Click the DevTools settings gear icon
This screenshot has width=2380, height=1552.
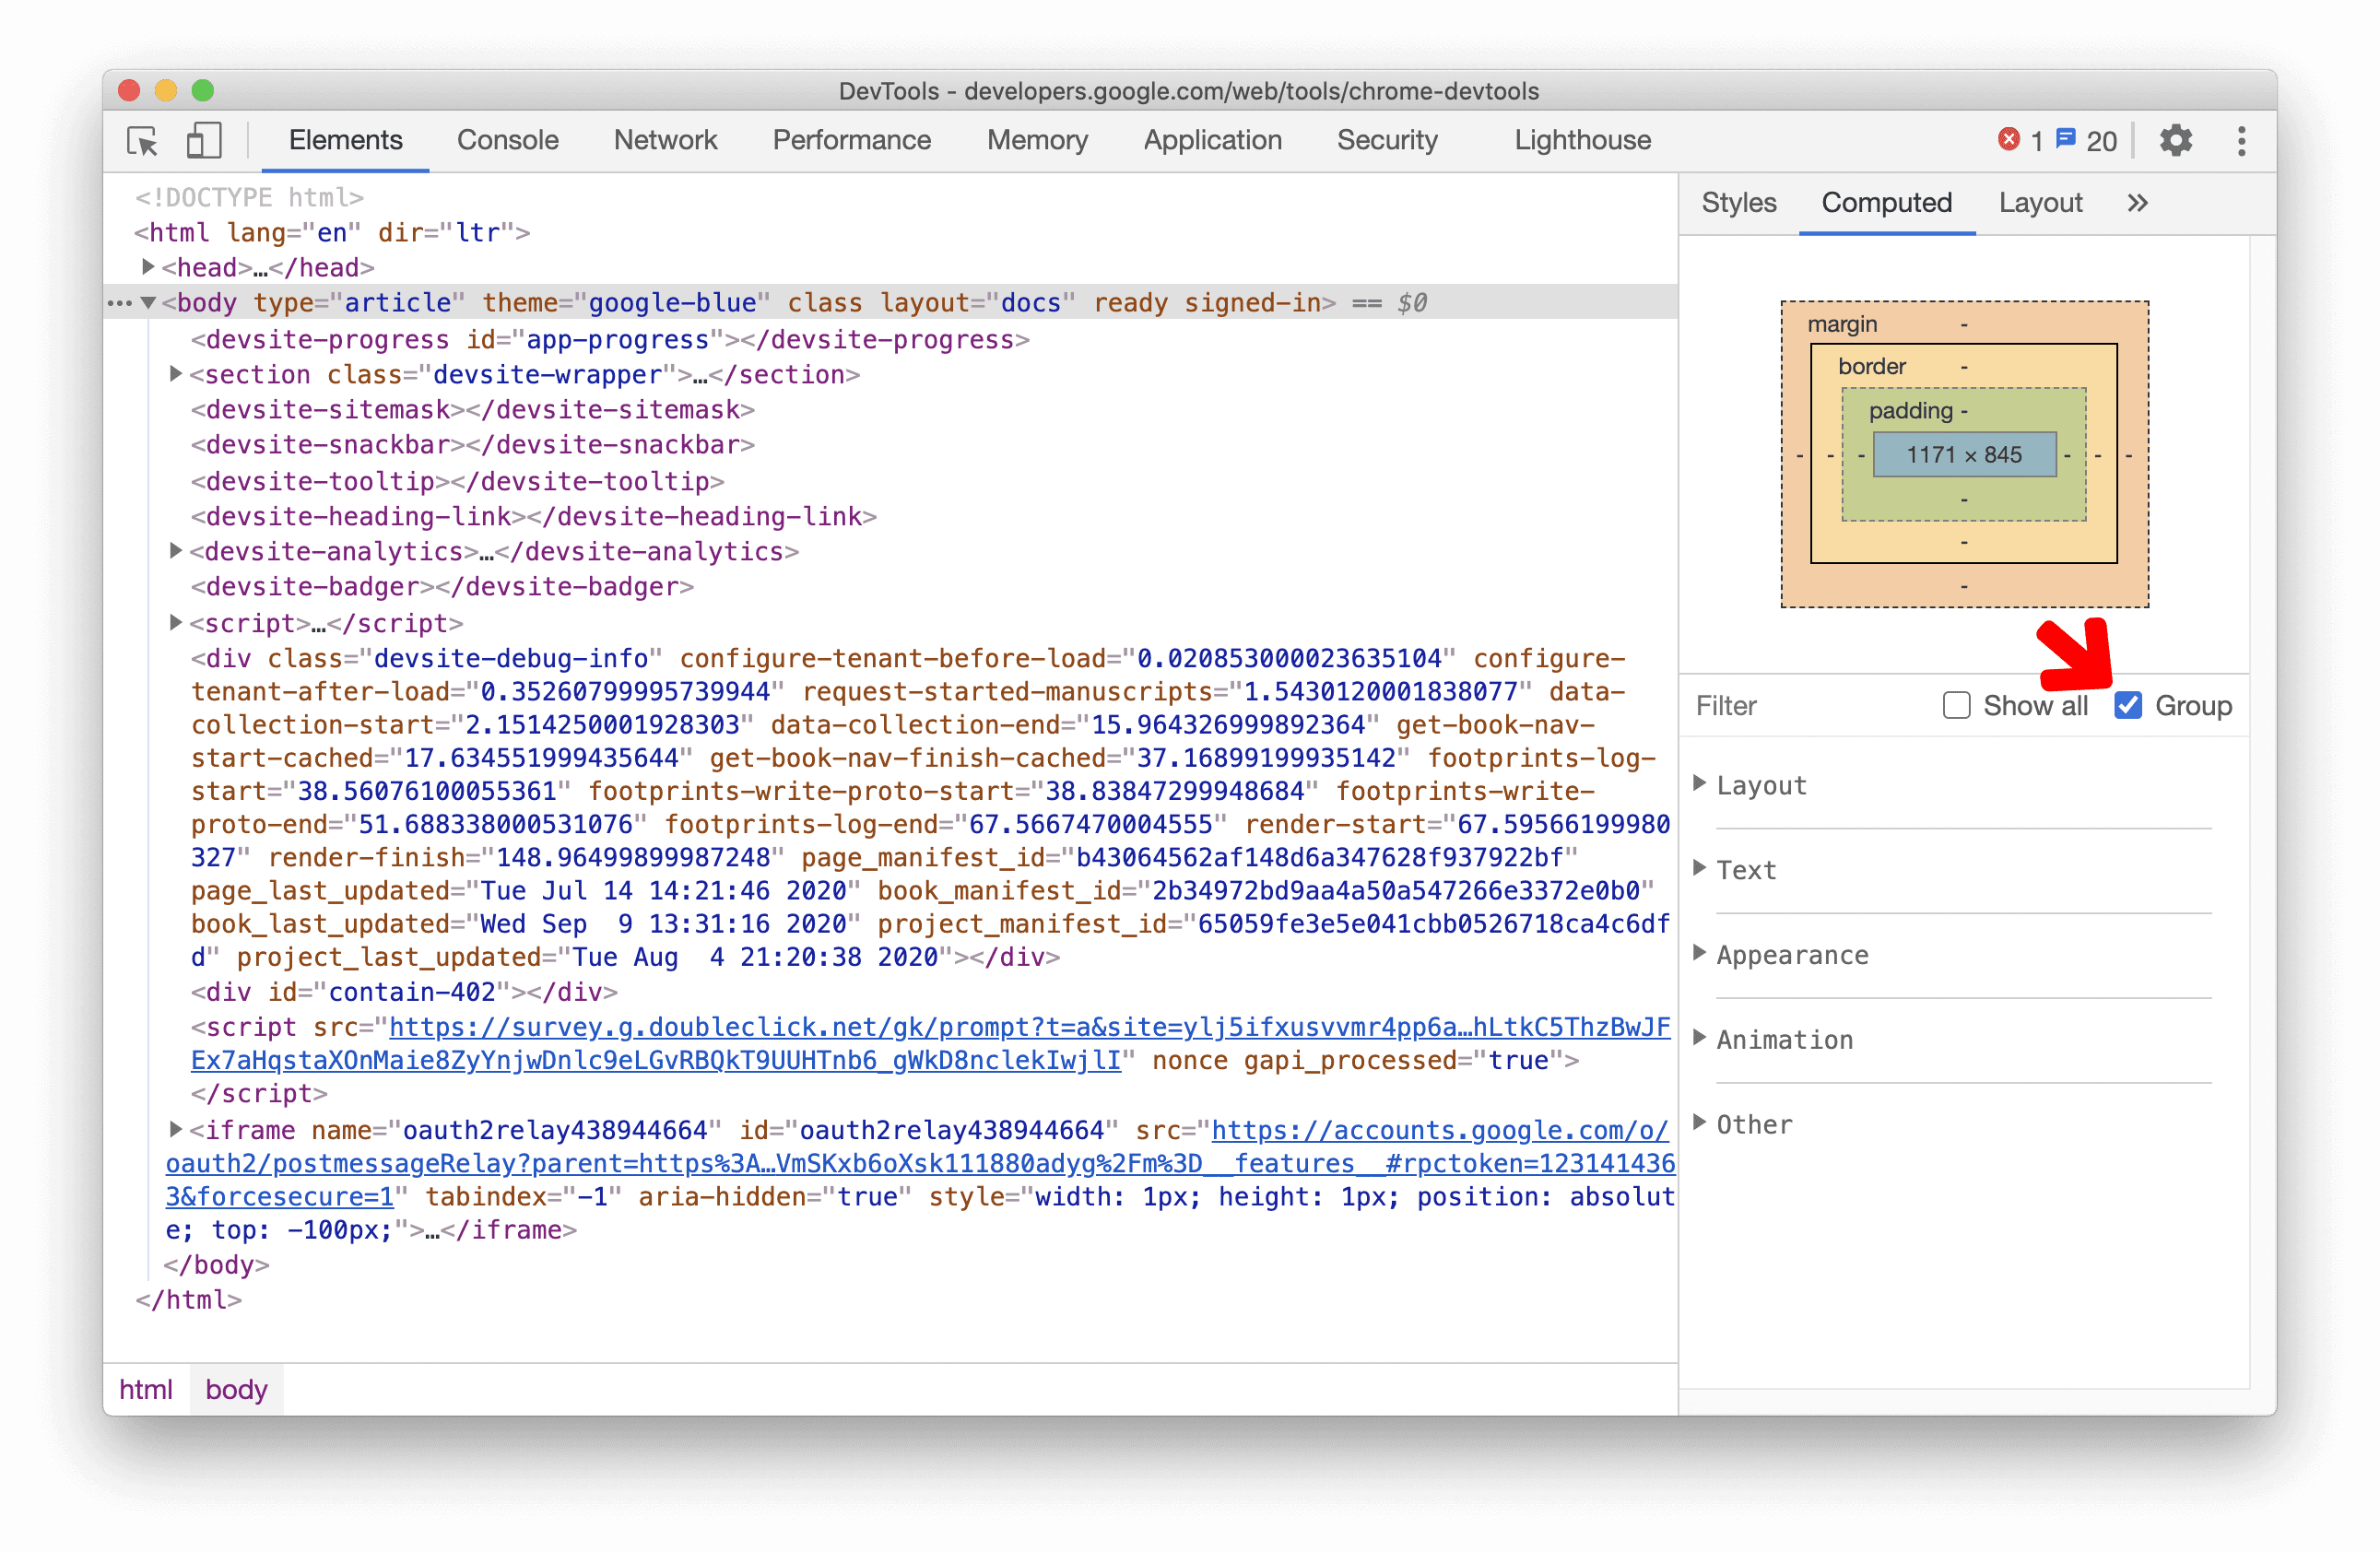click(2174, 140)
